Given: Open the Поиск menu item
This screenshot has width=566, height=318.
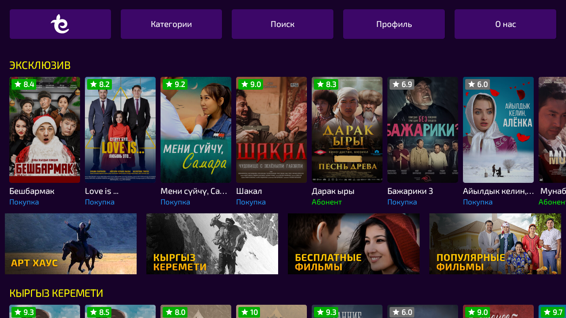Looking at the screenshot, I should point(283,24).
